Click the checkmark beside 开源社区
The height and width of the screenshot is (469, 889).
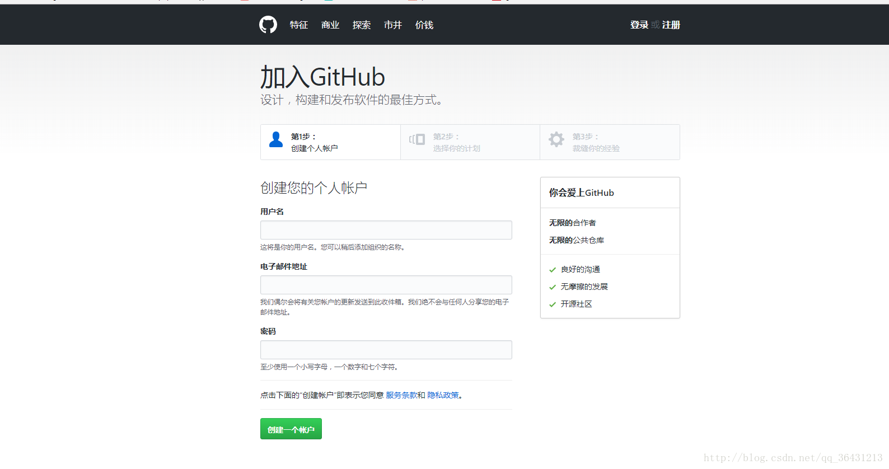click(553, 304)
